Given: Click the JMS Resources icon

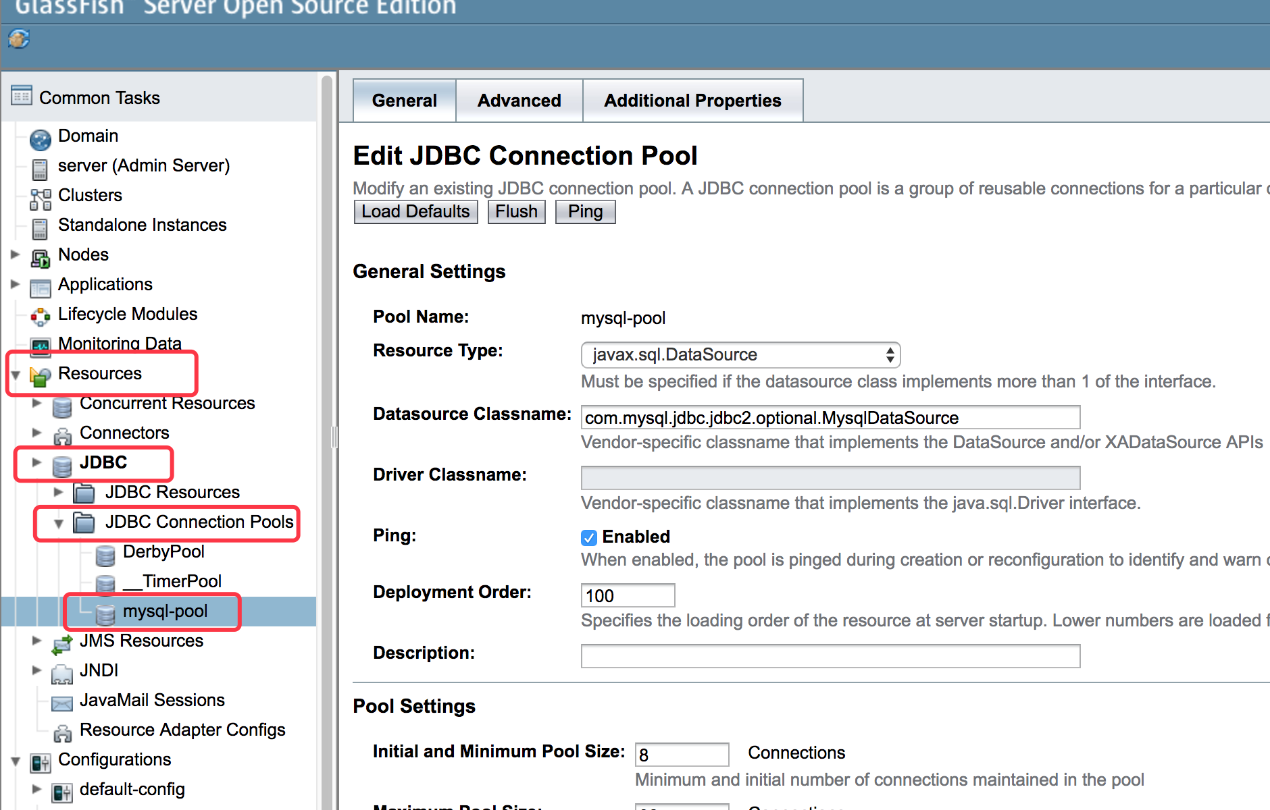Looking at the screenshot, I should [62, 643].
